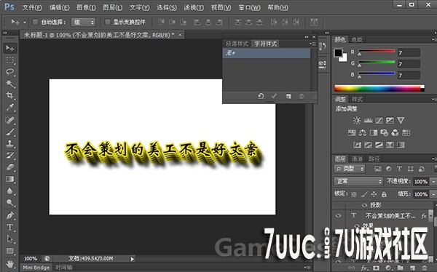Image resolution: width=437 pixels, height=272 pixels.
Task: Clear override in character styles panel
Action: click(261, 96)
